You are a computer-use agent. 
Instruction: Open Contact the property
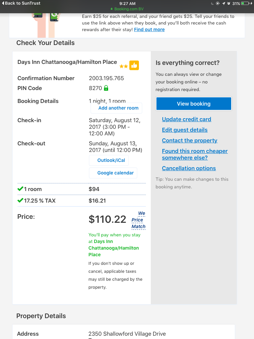(190, 140)
